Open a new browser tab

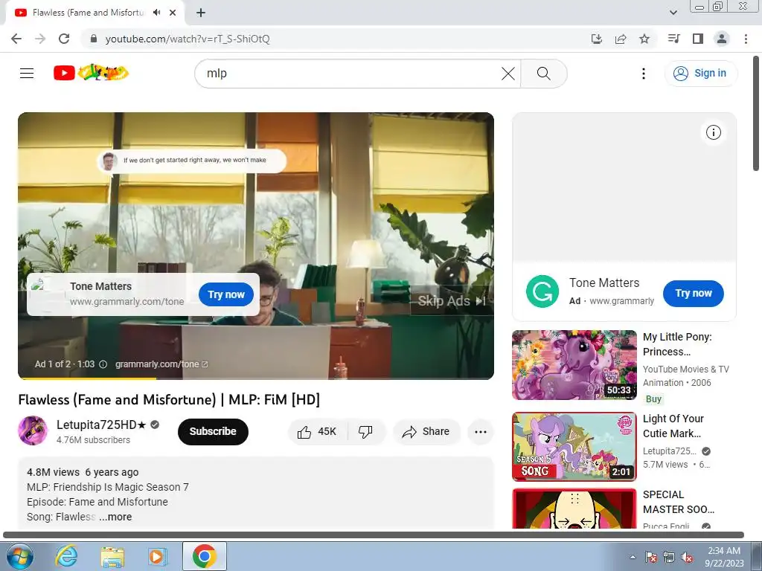[201, 13]
